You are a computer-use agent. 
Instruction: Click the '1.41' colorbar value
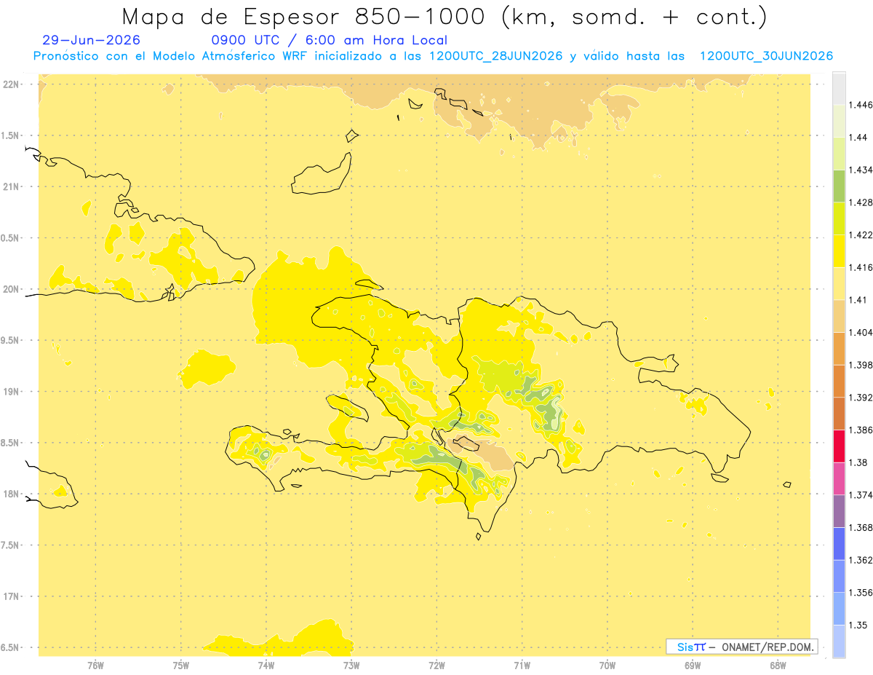pyautogui.click(x=858, y=300)
